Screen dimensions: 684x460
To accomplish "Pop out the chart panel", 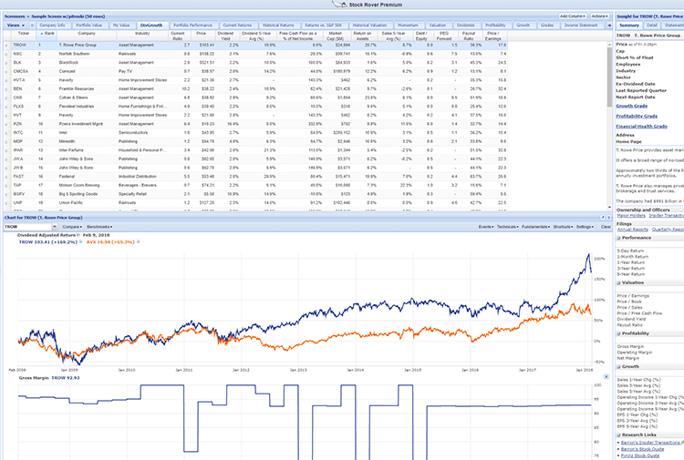I will click(603, 218).
